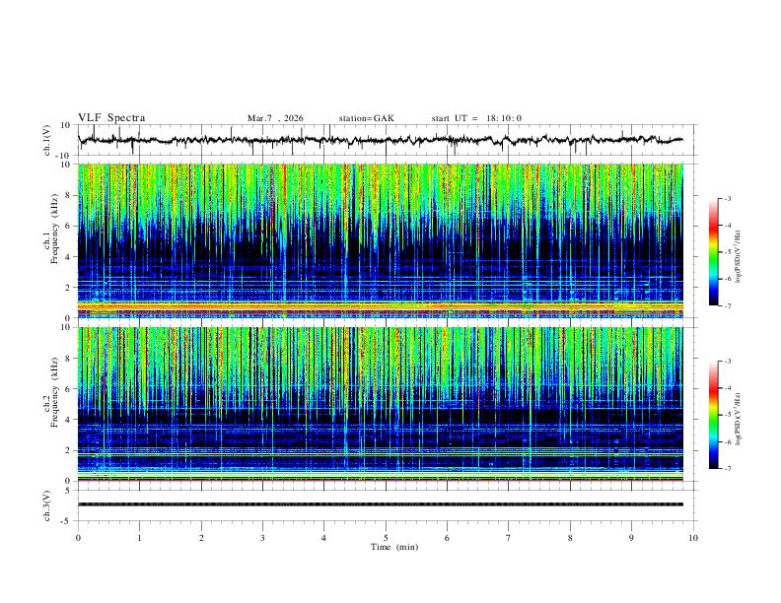Click time axis tick label "6"
This screenshot has height=603, width=781.
click(447, 538)
